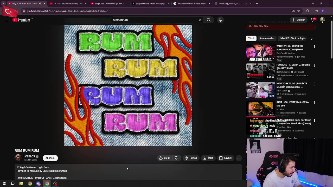Go to YouTube Premium home logo
333x187 pixels.
[x=21, y=20]
